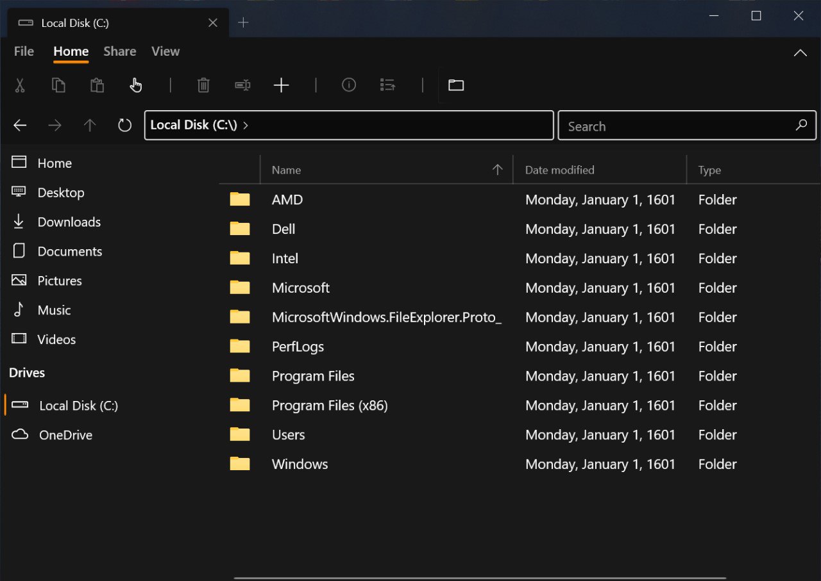
Task: Switch to the Home ribbon tab
Action: (x=71, y=51)
